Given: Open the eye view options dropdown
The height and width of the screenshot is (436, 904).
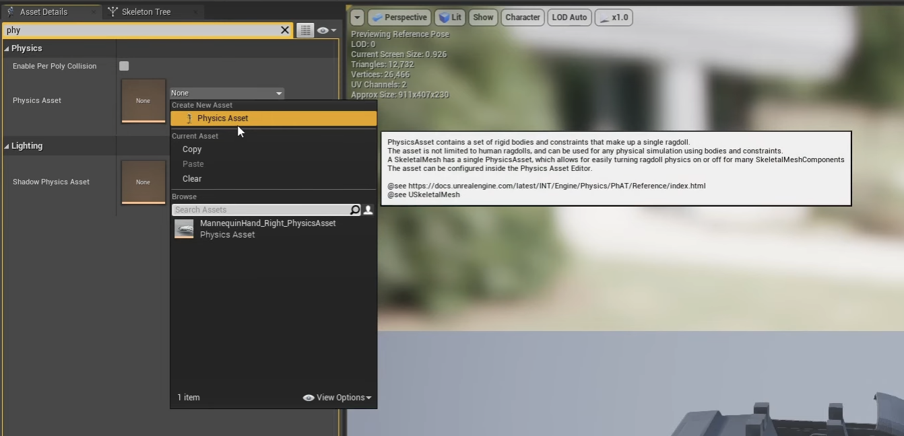Looking at the screenshot, I should pos(327,30).
